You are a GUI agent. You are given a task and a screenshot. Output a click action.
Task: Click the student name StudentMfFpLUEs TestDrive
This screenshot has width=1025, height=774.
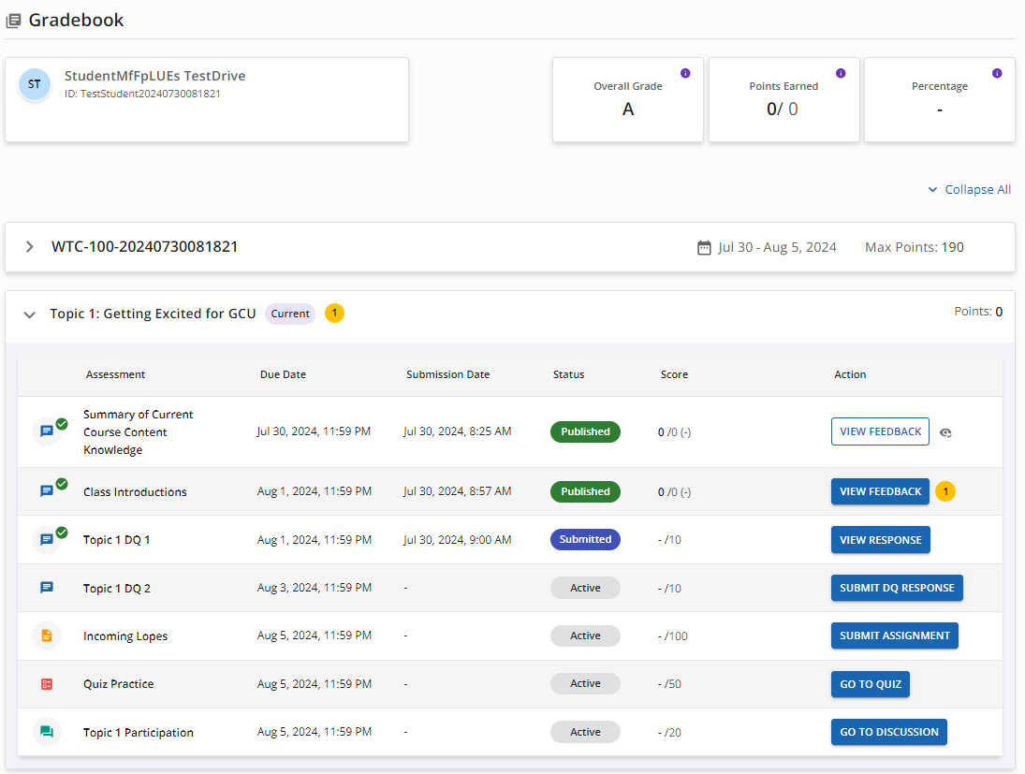point(155,76)
